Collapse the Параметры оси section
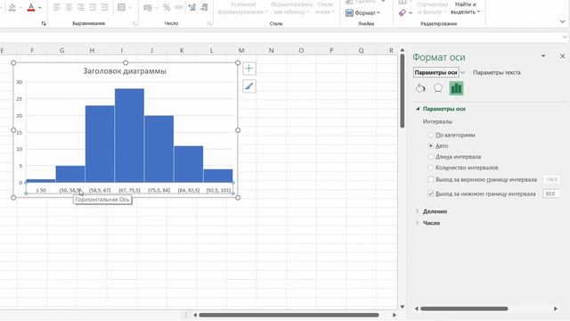 (x=418, y=109)
